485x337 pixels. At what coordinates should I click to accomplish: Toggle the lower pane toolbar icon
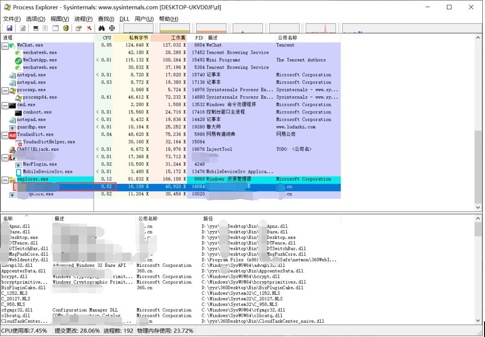56,28
